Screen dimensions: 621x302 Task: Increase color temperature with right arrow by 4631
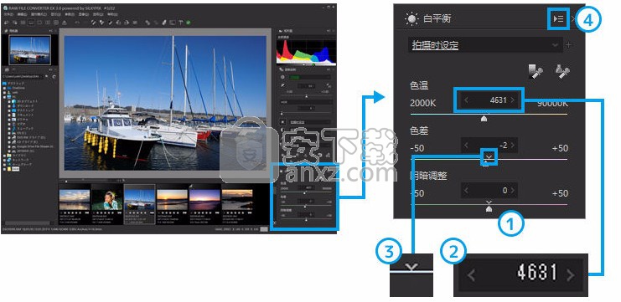click(x=513, y=100)
